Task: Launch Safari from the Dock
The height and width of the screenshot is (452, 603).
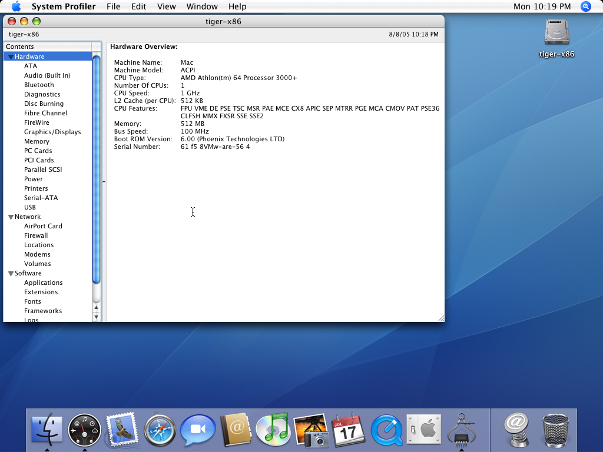Action: 160,430
